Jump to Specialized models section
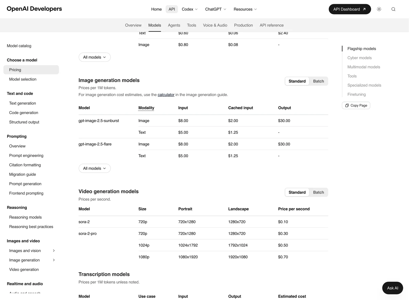412x300 pixels. pos(364,85)
